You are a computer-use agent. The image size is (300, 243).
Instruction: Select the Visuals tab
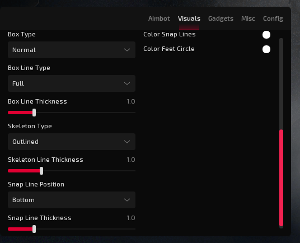189,18
